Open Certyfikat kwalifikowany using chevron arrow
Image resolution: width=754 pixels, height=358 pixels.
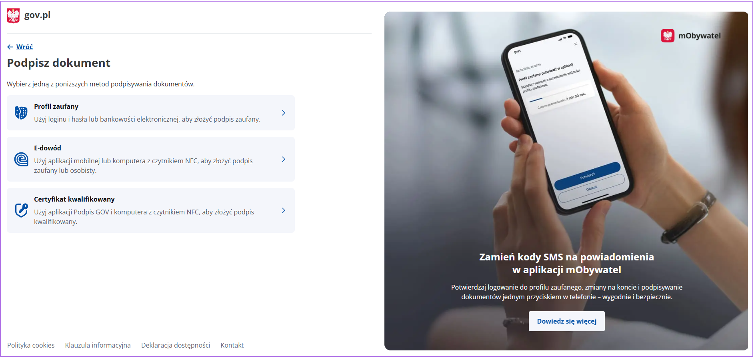283,210
